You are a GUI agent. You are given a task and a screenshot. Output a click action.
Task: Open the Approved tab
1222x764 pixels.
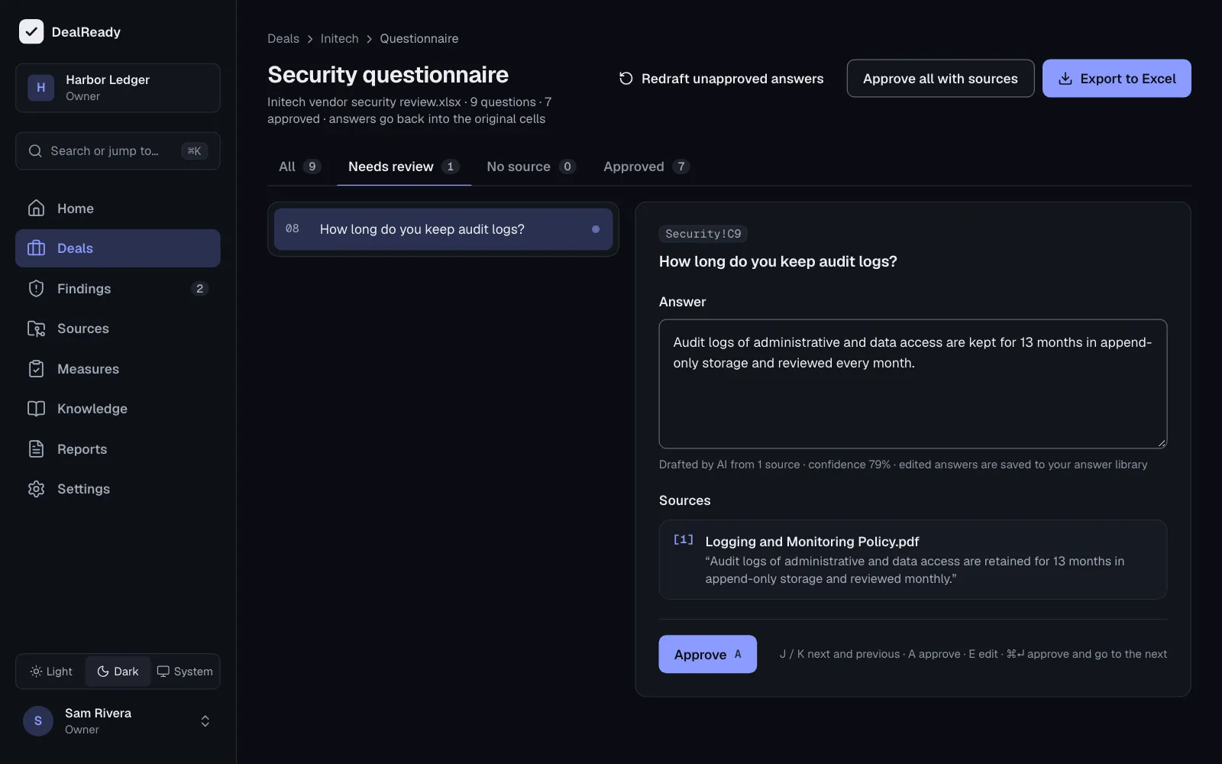646,167
